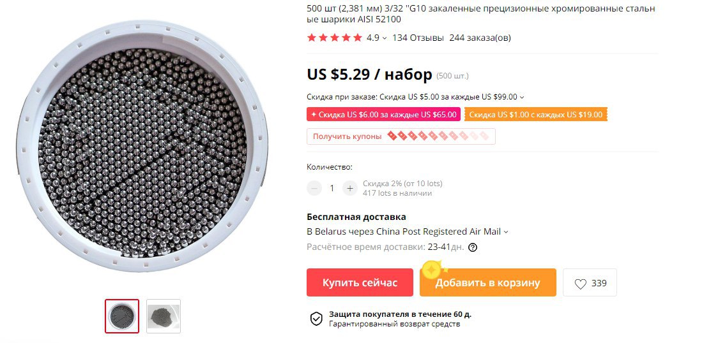Click the pink US $6.00 discount badge
This screenshot has height=343, width=711.
tap(384, 115)
